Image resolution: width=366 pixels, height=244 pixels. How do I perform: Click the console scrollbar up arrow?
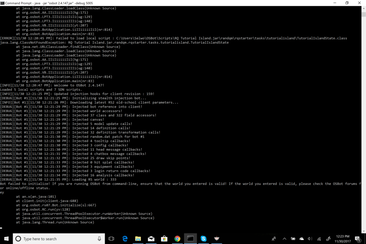click(x=364, y=8)
